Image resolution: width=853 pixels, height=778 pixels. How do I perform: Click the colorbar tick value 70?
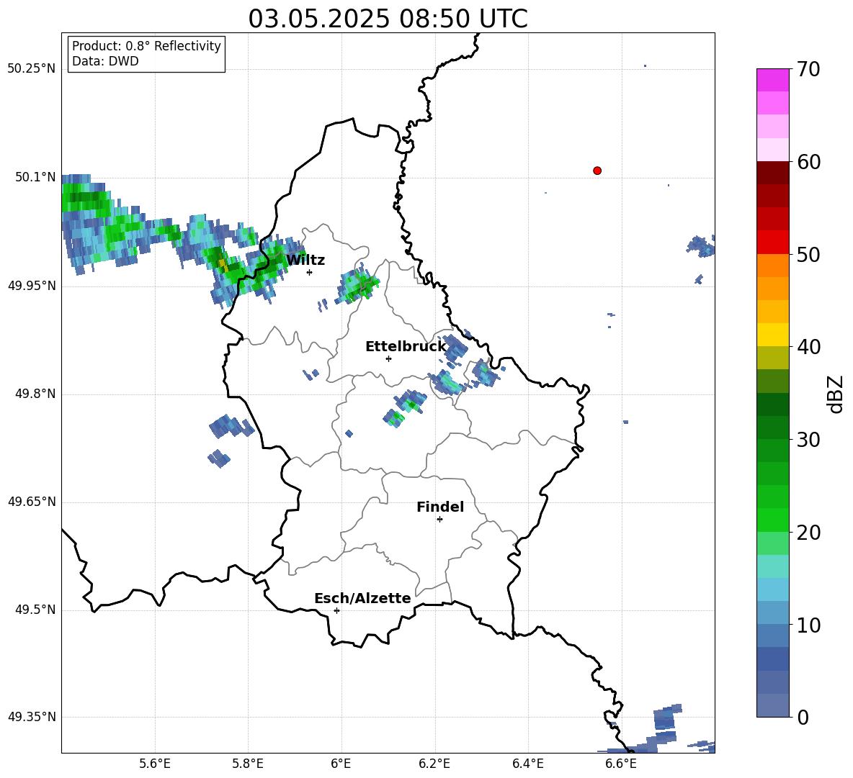pos(808,70)
